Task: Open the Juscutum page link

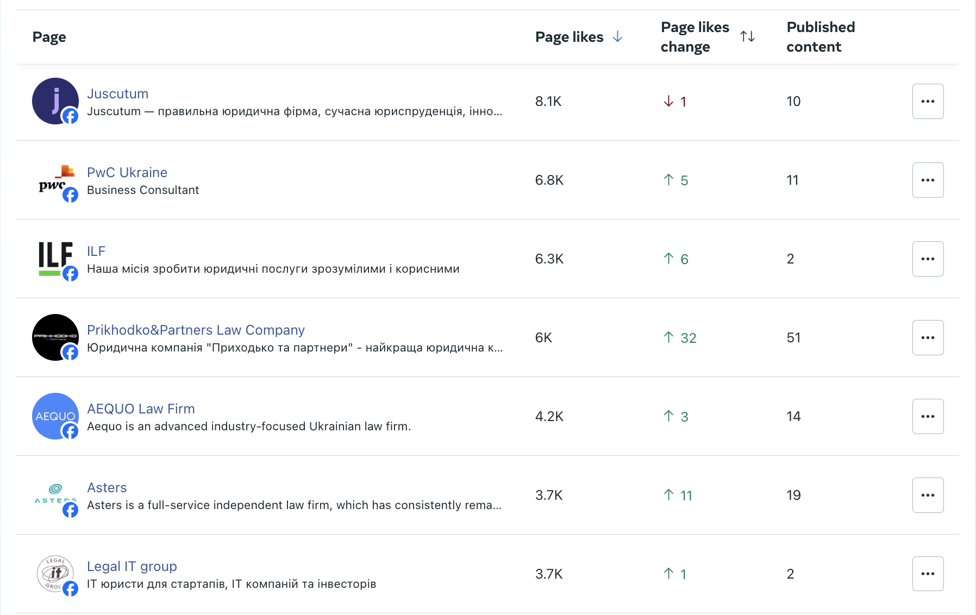Action: (x=117, y=93)
